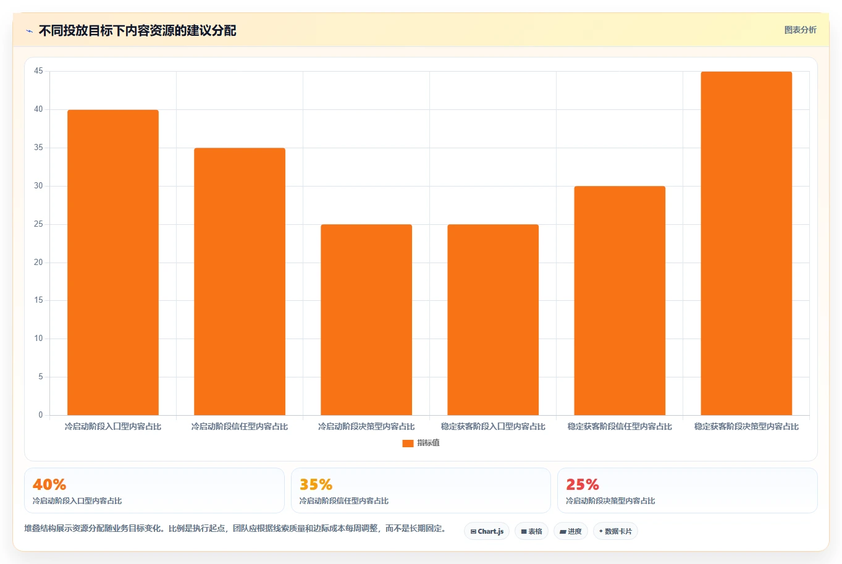Click the 冷启动阶段信任型内容占比 bar
Screen dimensions: 842x564
click(240, 282)
